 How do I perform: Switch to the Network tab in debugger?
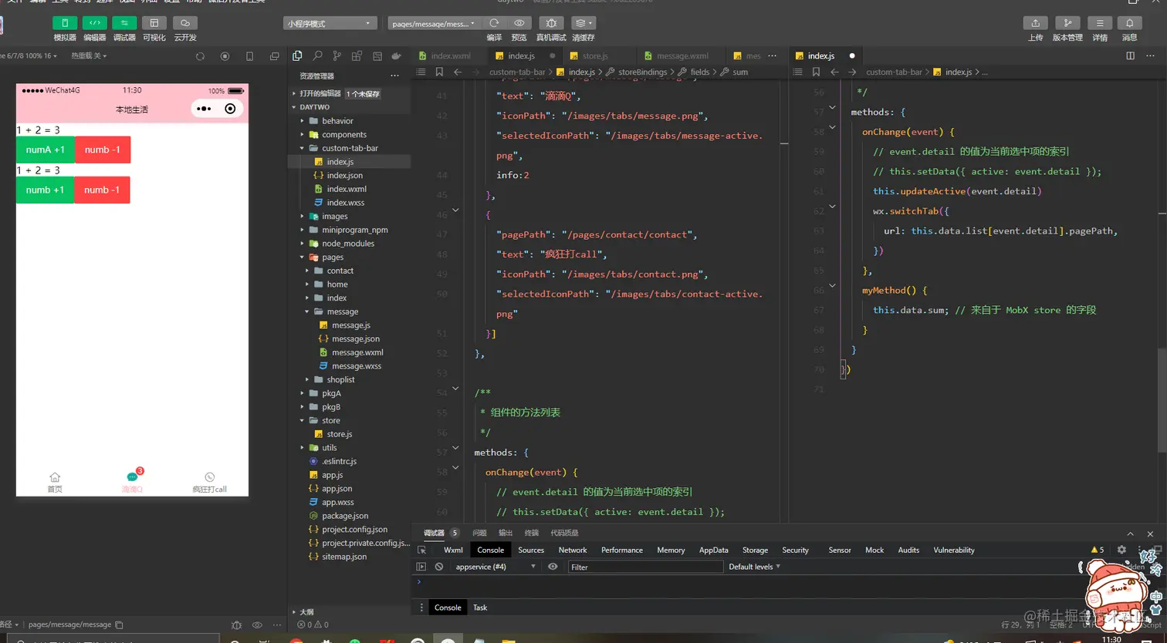click(x=572, y=550)
